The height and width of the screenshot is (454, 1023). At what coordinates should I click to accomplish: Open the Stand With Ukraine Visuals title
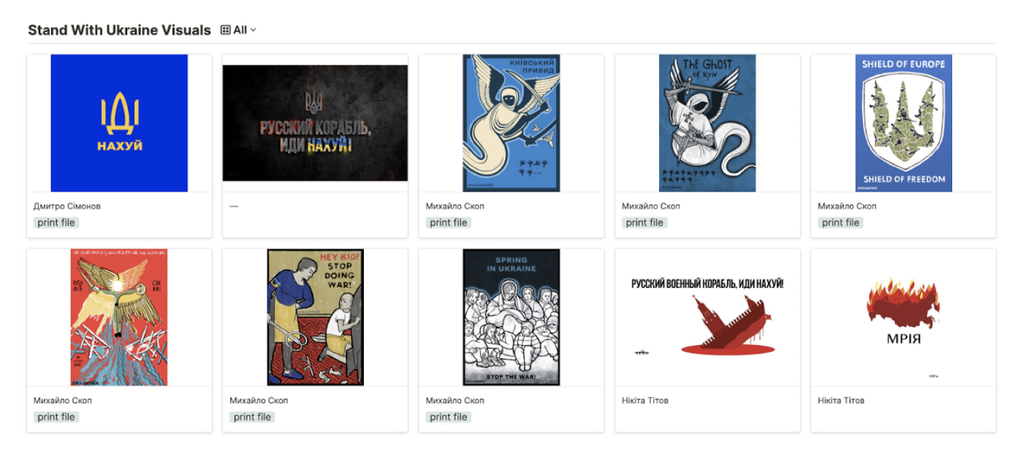119,30
